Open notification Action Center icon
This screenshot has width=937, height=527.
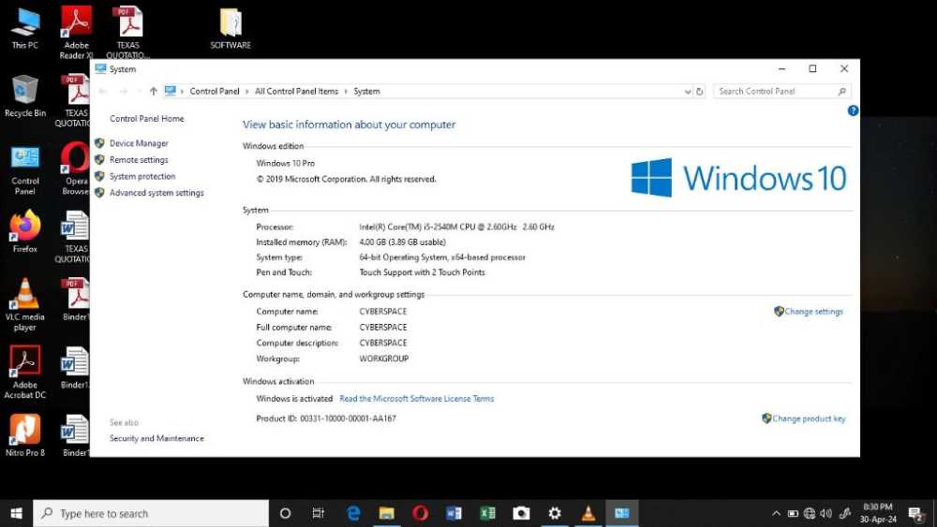click(x=915, y=513)
